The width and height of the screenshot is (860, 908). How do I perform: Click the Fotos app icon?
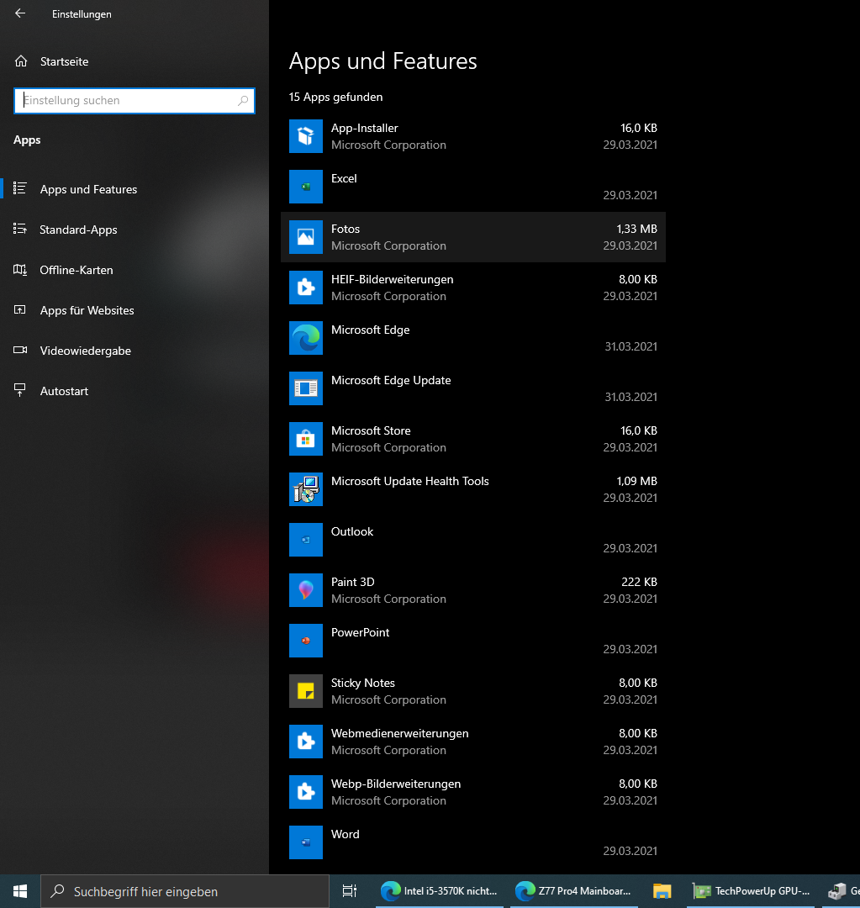[x=306, y=237]
